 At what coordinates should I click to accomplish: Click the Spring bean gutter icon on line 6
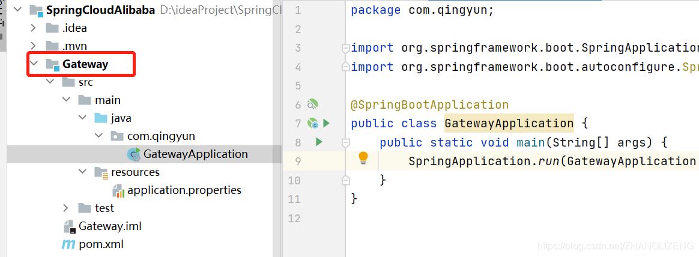point(313,104)
